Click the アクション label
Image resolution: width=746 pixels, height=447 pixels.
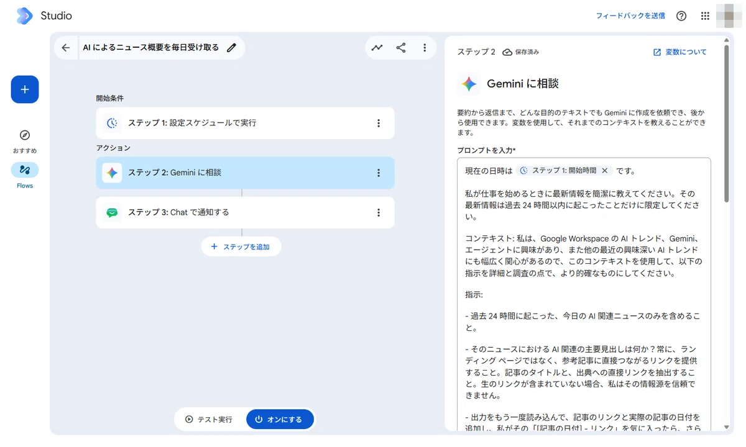(113, 148)
